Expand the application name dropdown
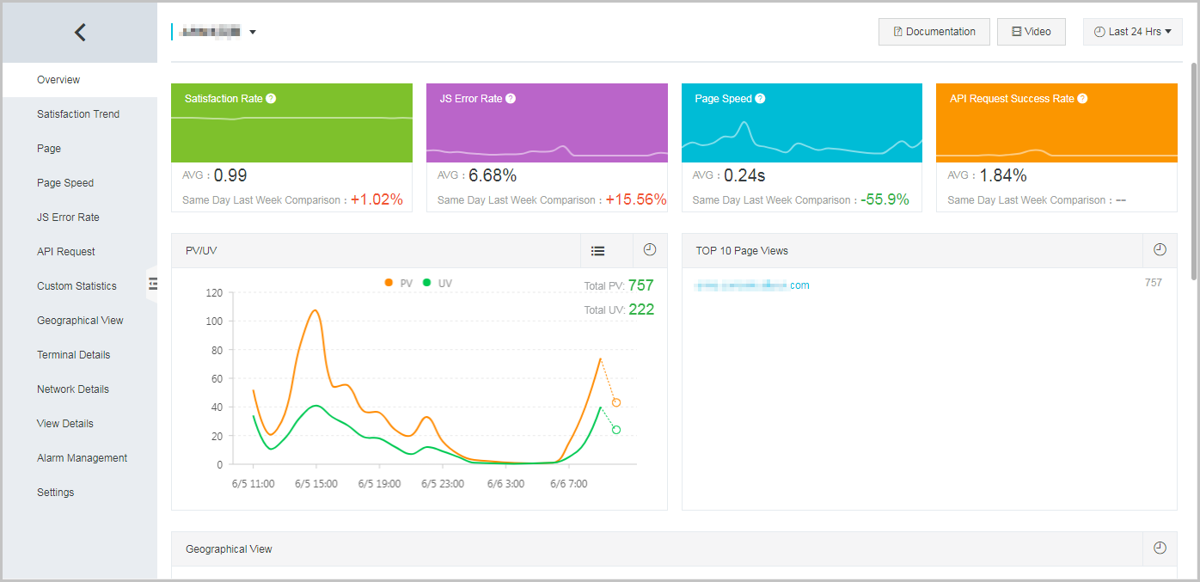The image size is (1200, 582). pyautogui.click(x=253, y=33)
